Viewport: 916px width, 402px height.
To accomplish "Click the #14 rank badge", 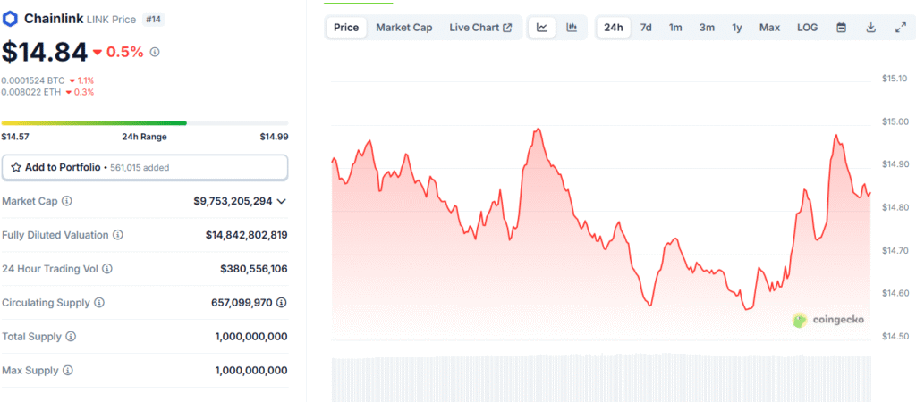I will [154, 20].
